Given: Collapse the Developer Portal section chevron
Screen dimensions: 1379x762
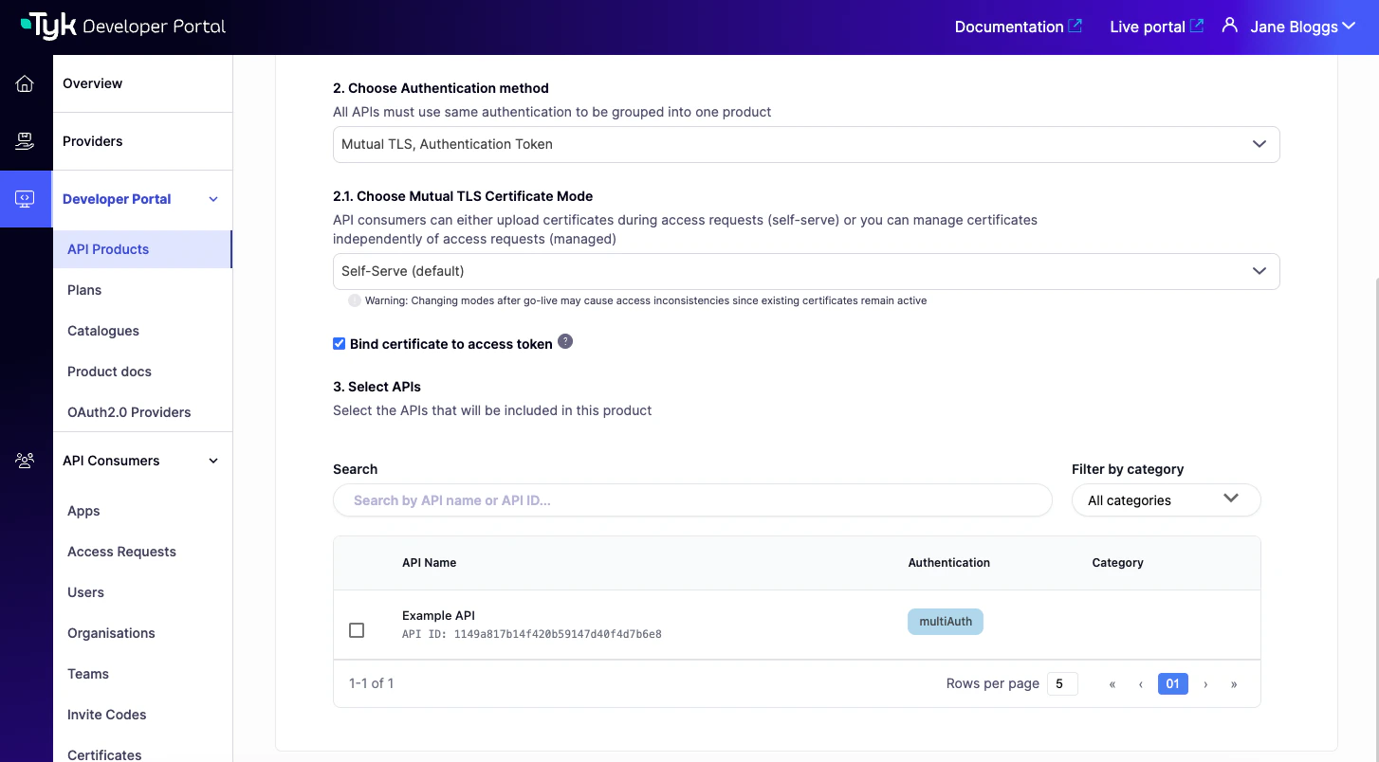Looking at the screenshot, I should [212, 199].
